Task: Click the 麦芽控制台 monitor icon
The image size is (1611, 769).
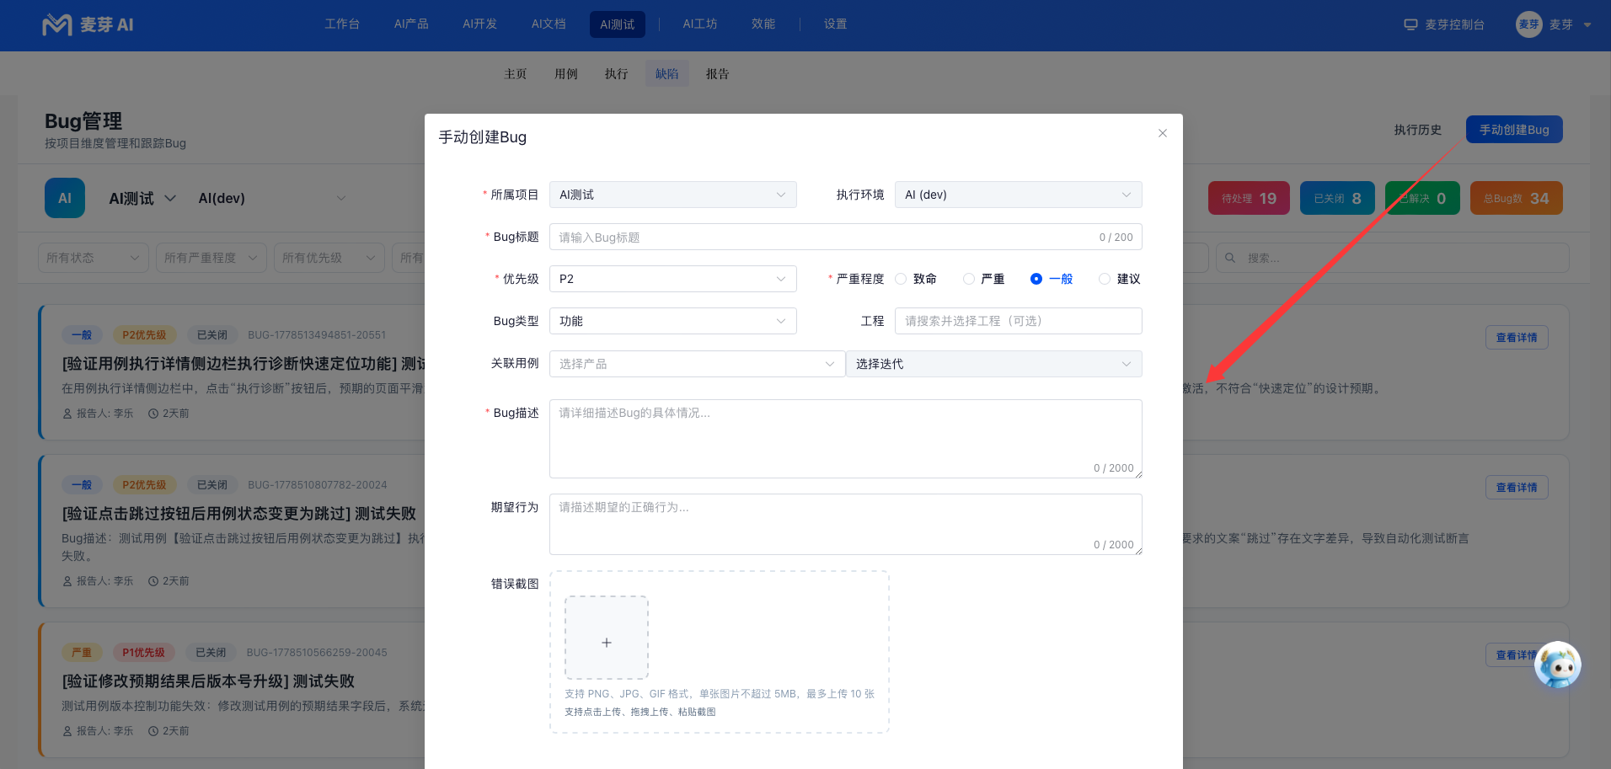Action: 1410,24
